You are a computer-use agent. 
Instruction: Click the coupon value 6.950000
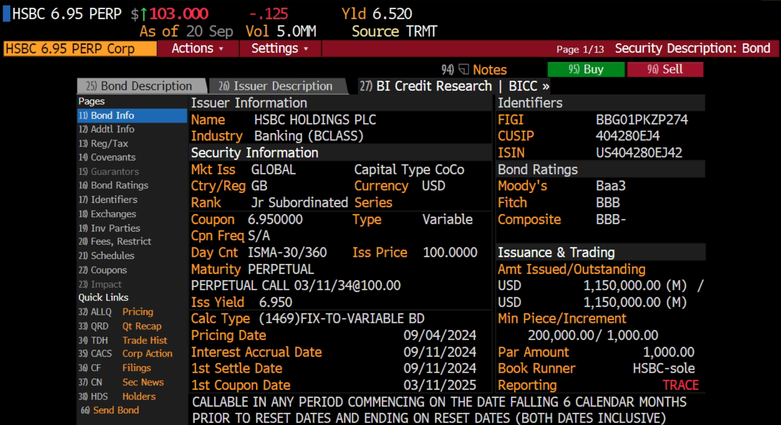(275, 219)
